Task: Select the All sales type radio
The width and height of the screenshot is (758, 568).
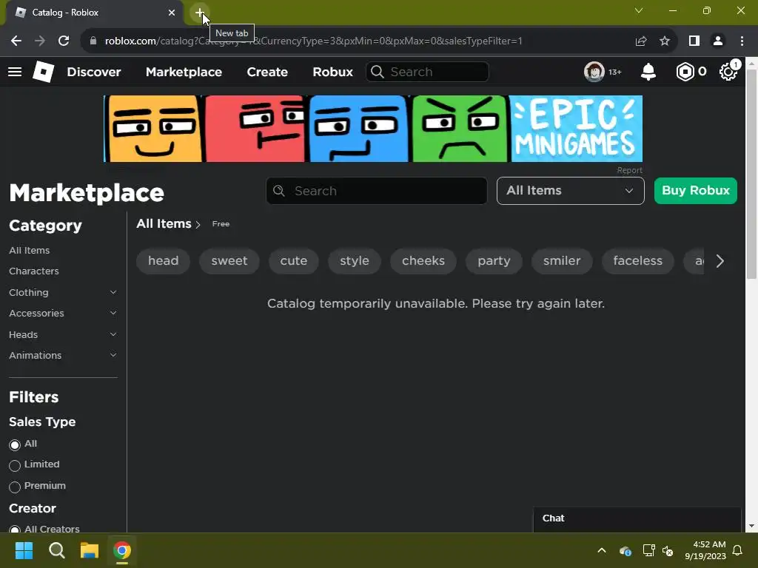Action: [15, 444]
